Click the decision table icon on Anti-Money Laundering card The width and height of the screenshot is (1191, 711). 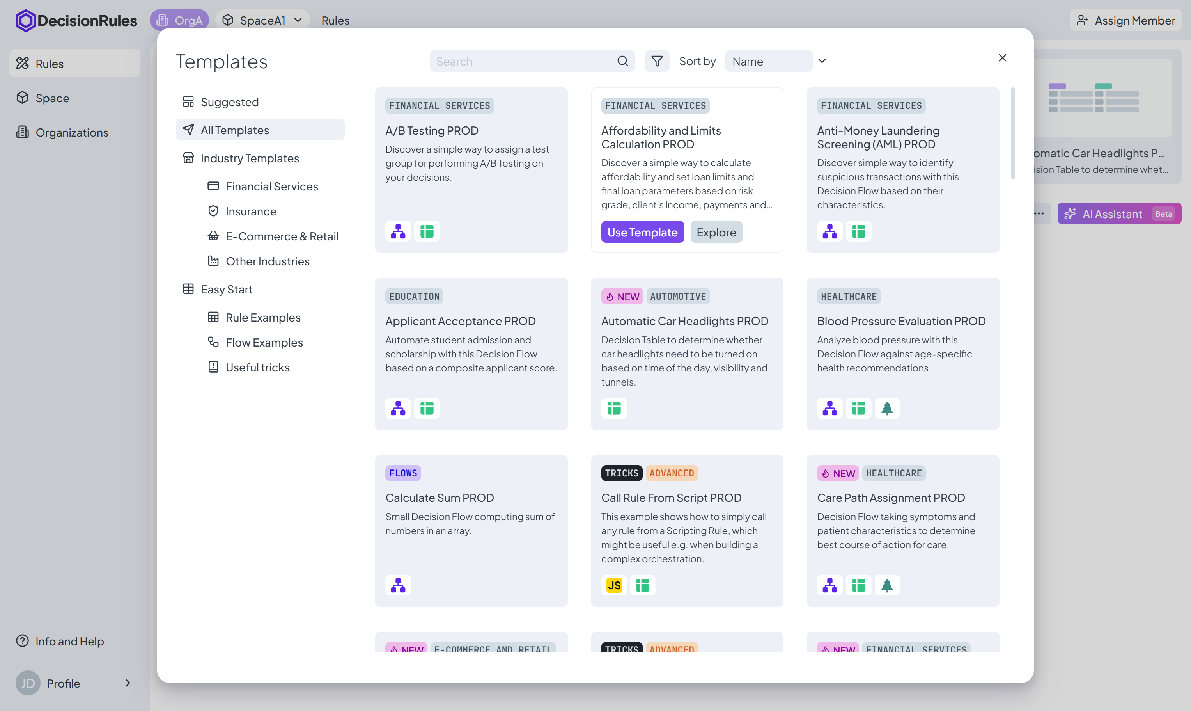click(x=858, y=231)
